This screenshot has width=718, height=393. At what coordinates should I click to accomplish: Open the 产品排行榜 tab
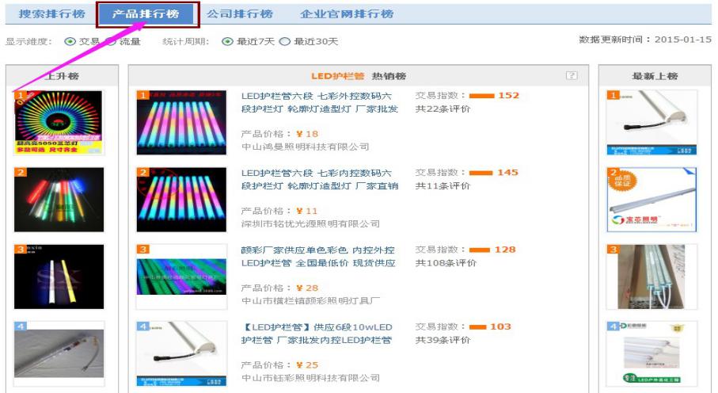147,13
